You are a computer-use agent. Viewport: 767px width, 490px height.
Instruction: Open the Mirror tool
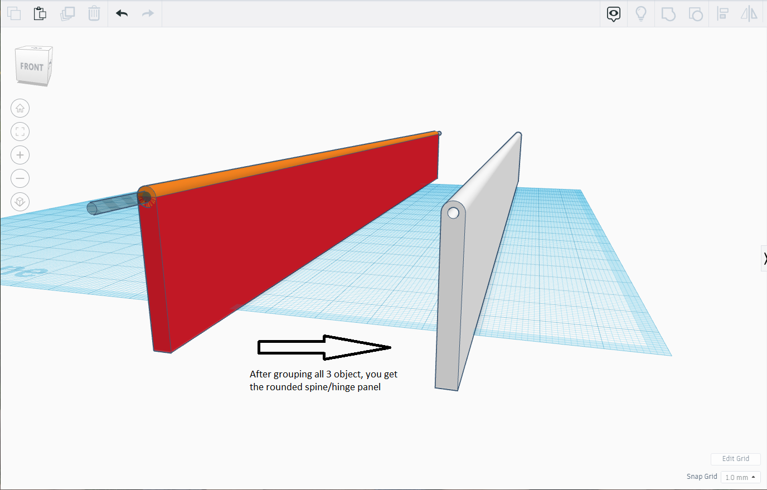coord(749,14)
